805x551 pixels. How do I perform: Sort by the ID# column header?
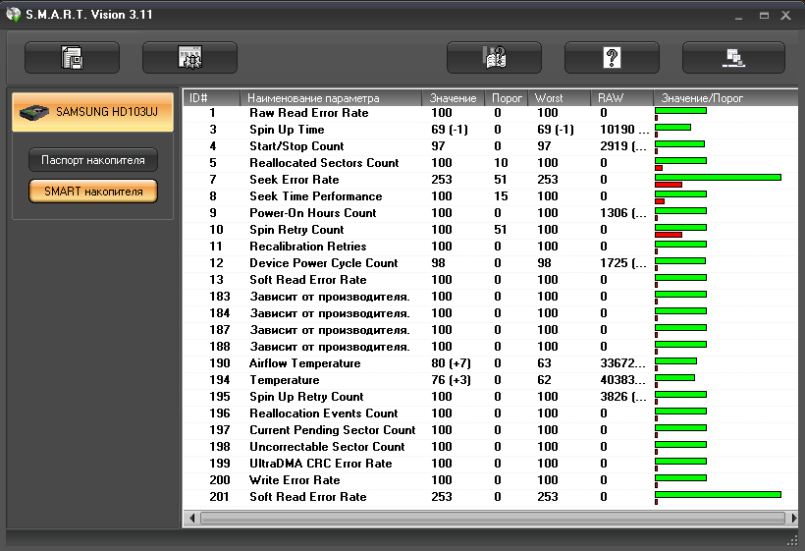(x=211, y=97)
